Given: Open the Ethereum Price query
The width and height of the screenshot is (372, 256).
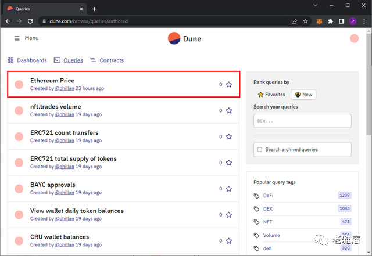Looking at the screenshot, I should 52,81.
